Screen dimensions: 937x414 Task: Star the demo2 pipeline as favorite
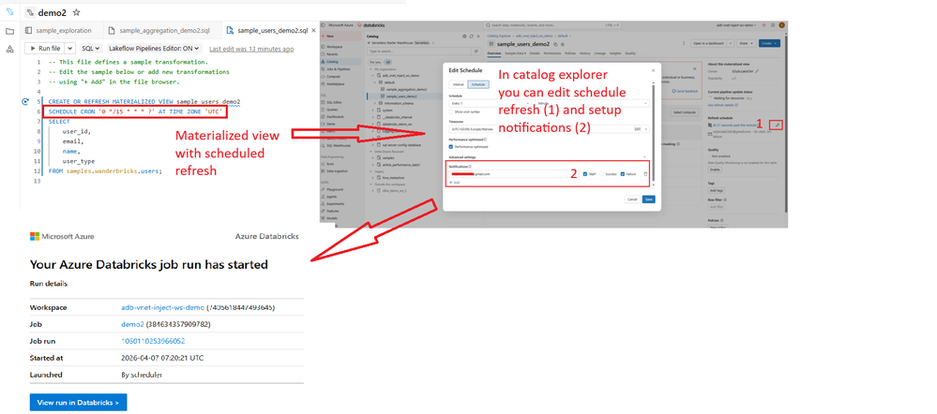pyautogui.click(x=76, y=14)
